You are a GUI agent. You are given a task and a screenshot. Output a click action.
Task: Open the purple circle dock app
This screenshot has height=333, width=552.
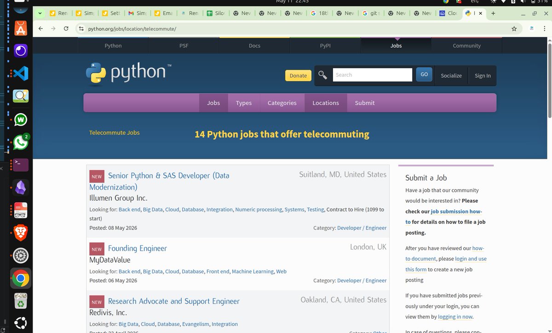[x=21, y=51]
